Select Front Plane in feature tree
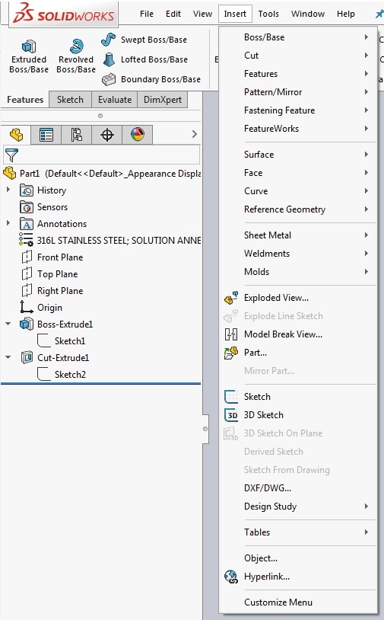The width and height of the screenshot is (384, 620). tap(52, 257)
